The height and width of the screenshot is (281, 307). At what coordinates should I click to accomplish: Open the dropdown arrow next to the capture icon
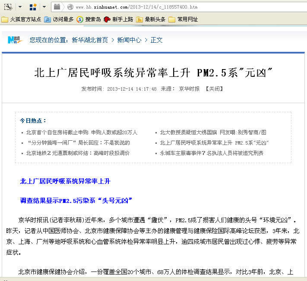click(x=20, y=7)
